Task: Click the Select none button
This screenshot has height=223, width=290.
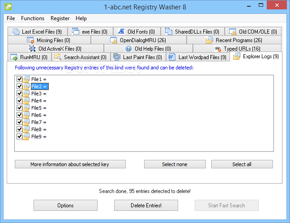Action: (x=175, y=164)
